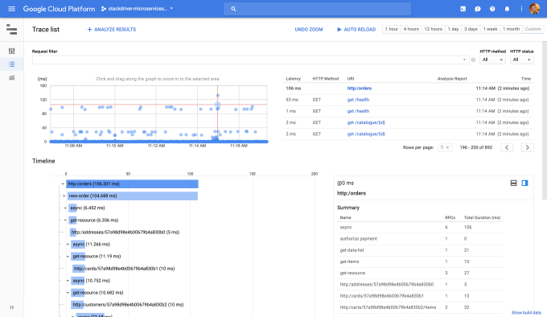Collapse the http:/orders span row

click(63, 183)
